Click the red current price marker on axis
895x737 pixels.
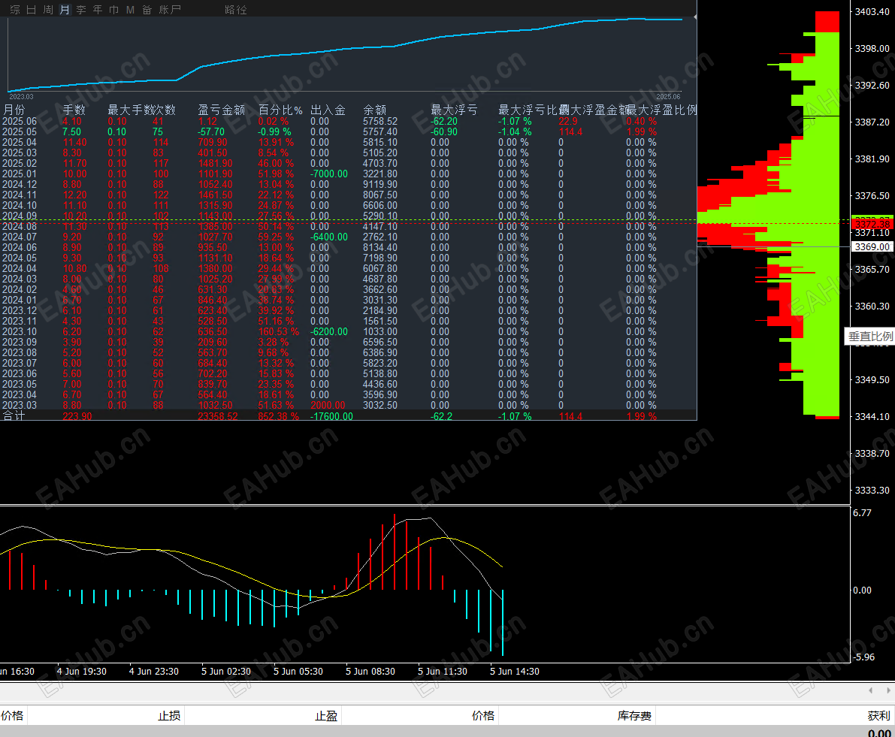872,224
